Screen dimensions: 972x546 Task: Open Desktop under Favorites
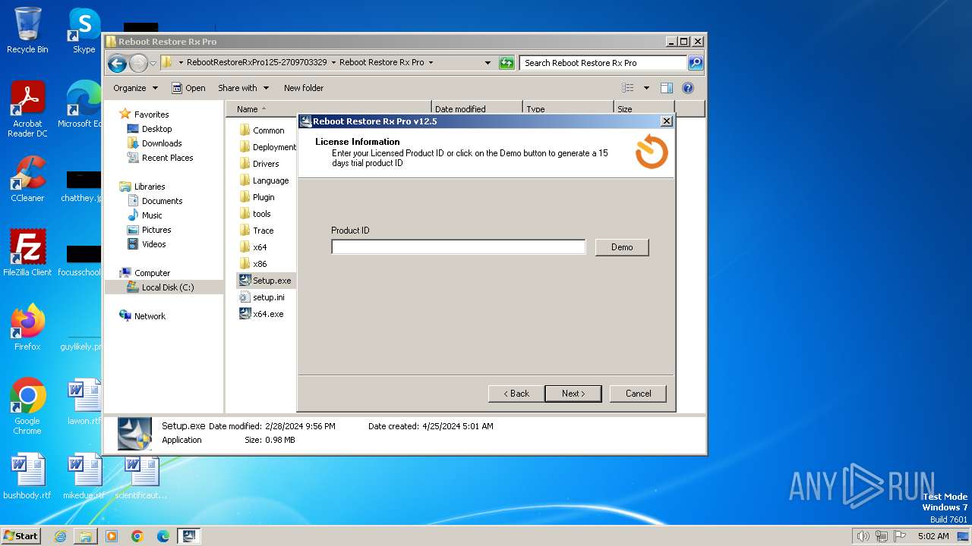tap(150, 129)
